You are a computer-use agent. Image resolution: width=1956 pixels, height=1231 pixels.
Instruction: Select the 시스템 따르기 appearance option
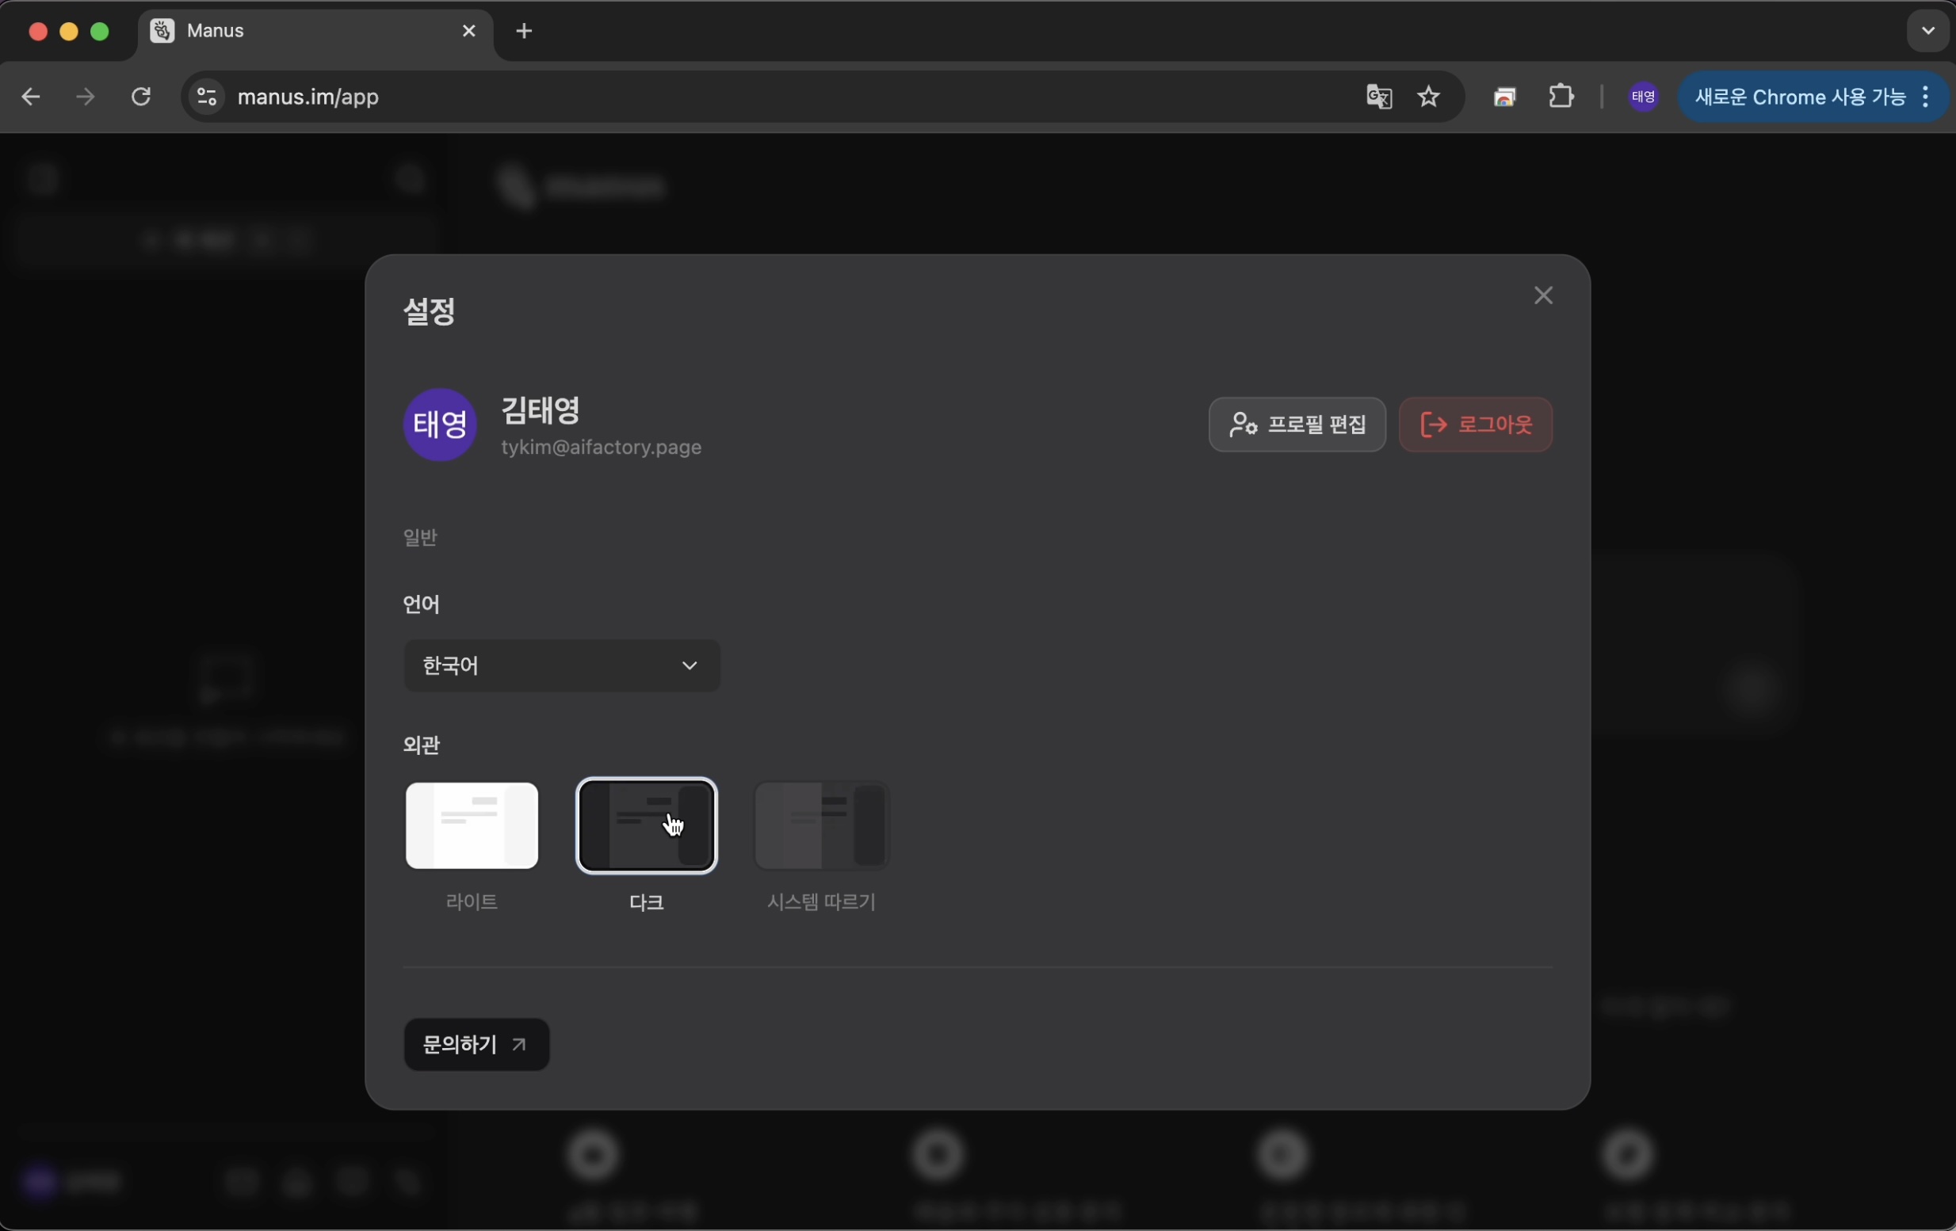pyautogui.click(x=821, y=825)
